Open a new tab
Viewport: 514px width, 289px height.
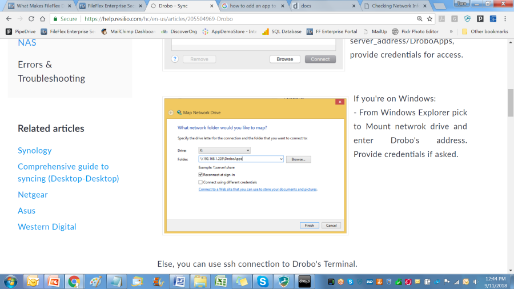(440, 6)
